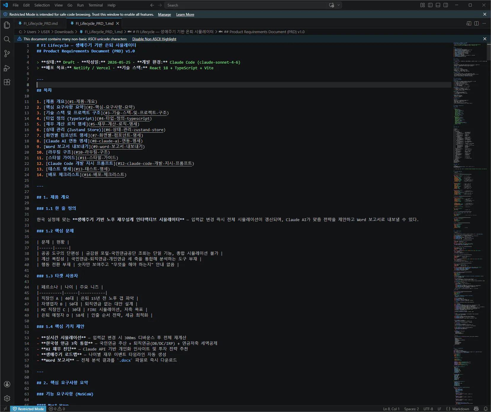Viewport: 491px width, 412px height.
Task: Close the FI_Lifecycle_PRD_1.md tab
Action: tap(118, 23)
